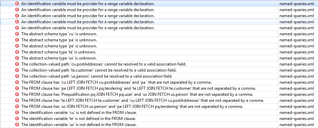Select error about 'cu LEFT JOIN FETCH cu.postAddresses' and 'pa'
The height and width of the screenshot is (128, 318).
pyautogui.click(x=159, y=82)
